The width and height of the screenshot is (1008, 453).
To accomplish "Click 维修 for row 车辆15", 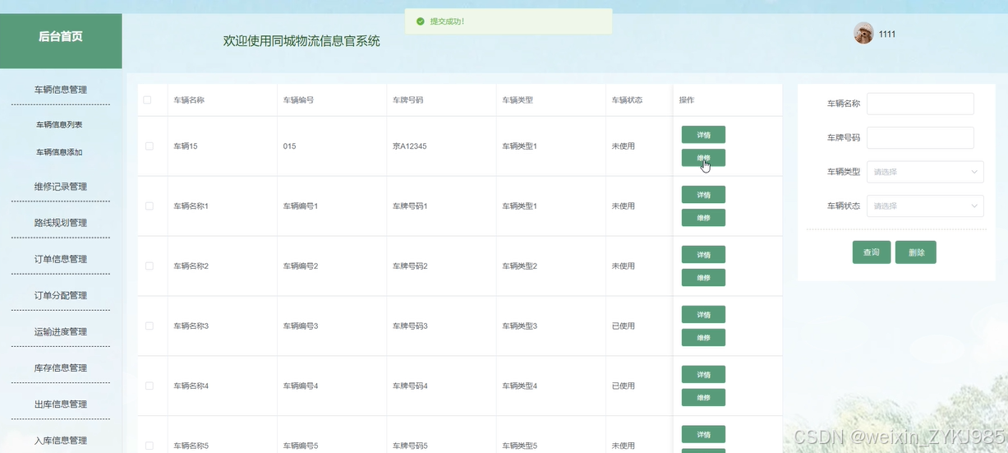I will pos(703,158).
